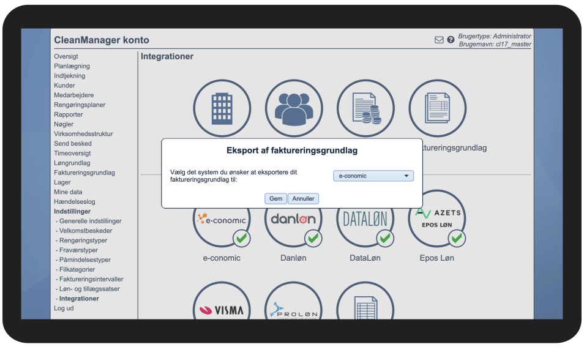Click the Brugertype: Administrator text
584x347 pixels.
coord(495,35)
